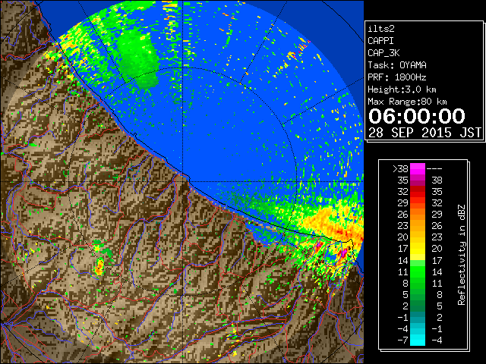Click the 'Reflectivity in dBZ' axis title
The image size is (486, 364).
pos(462,255)
